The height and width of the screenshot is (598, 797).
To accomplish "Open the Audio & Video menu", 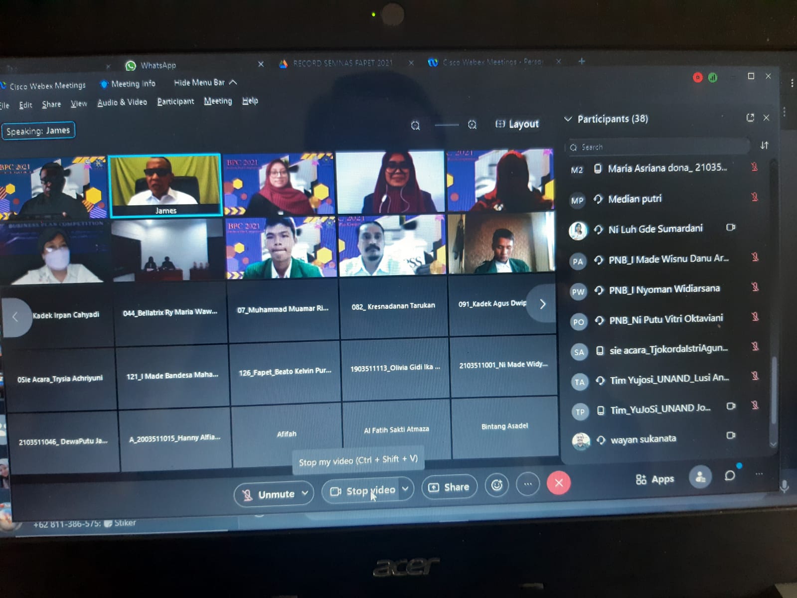I will 122,102.
